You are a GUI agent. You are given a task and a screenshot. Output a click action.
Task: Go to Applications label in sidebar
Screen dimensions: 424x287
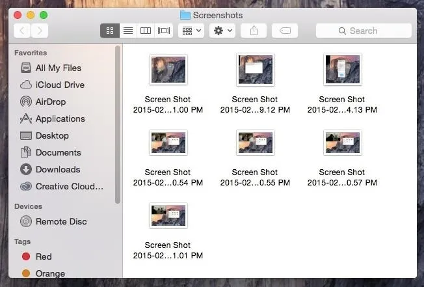pos(60,118)
